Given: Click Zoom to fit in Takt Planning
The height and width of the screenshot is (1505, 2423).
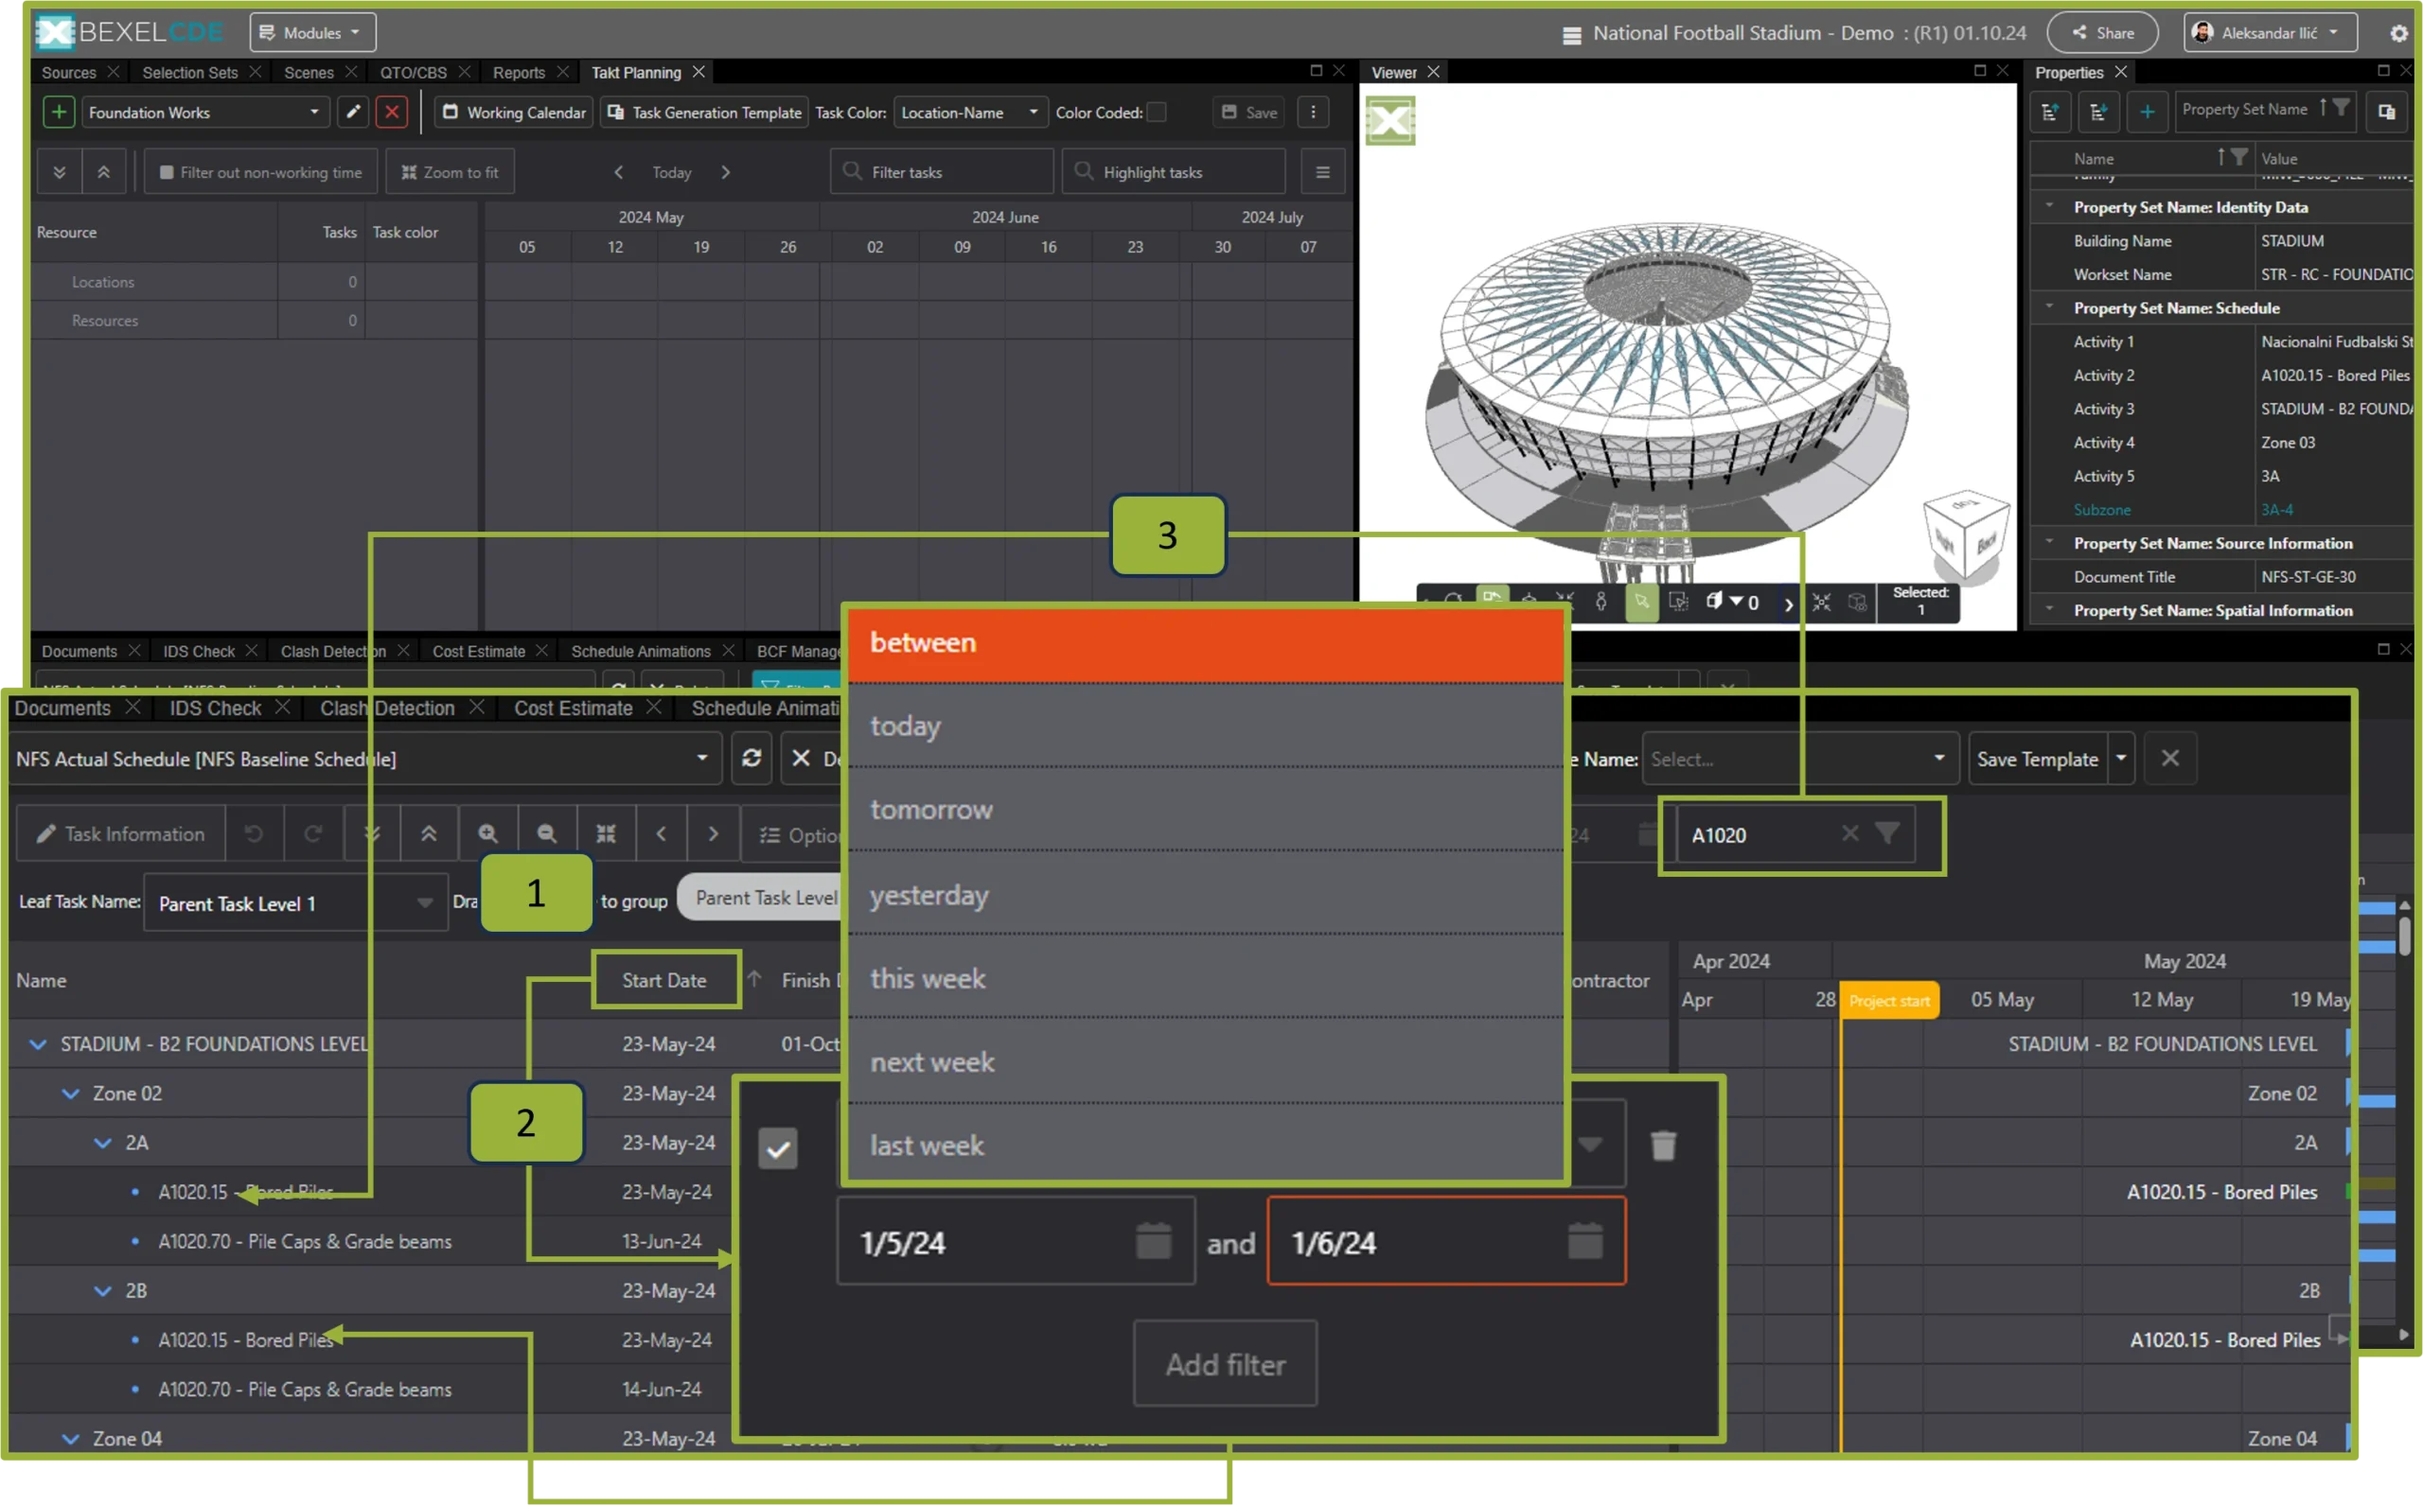Looking at the screenshot, I should coord(451,172).
